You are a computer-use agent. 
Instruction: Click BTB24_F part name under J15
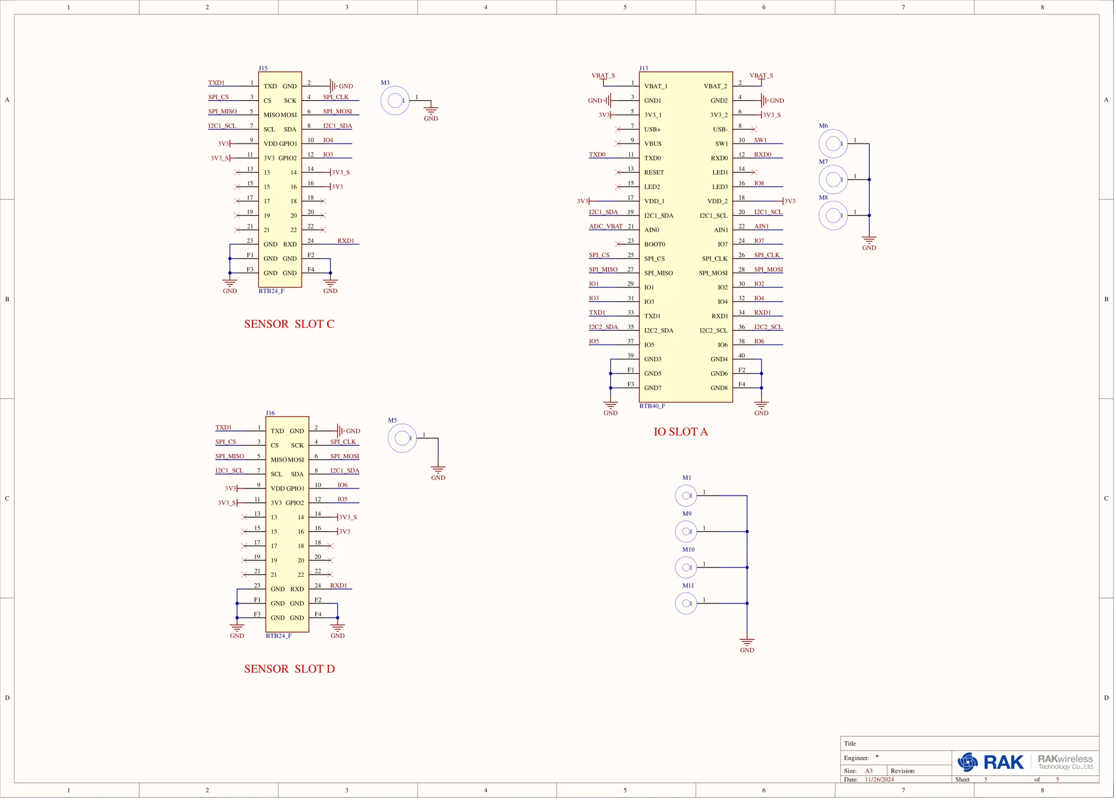272,291
